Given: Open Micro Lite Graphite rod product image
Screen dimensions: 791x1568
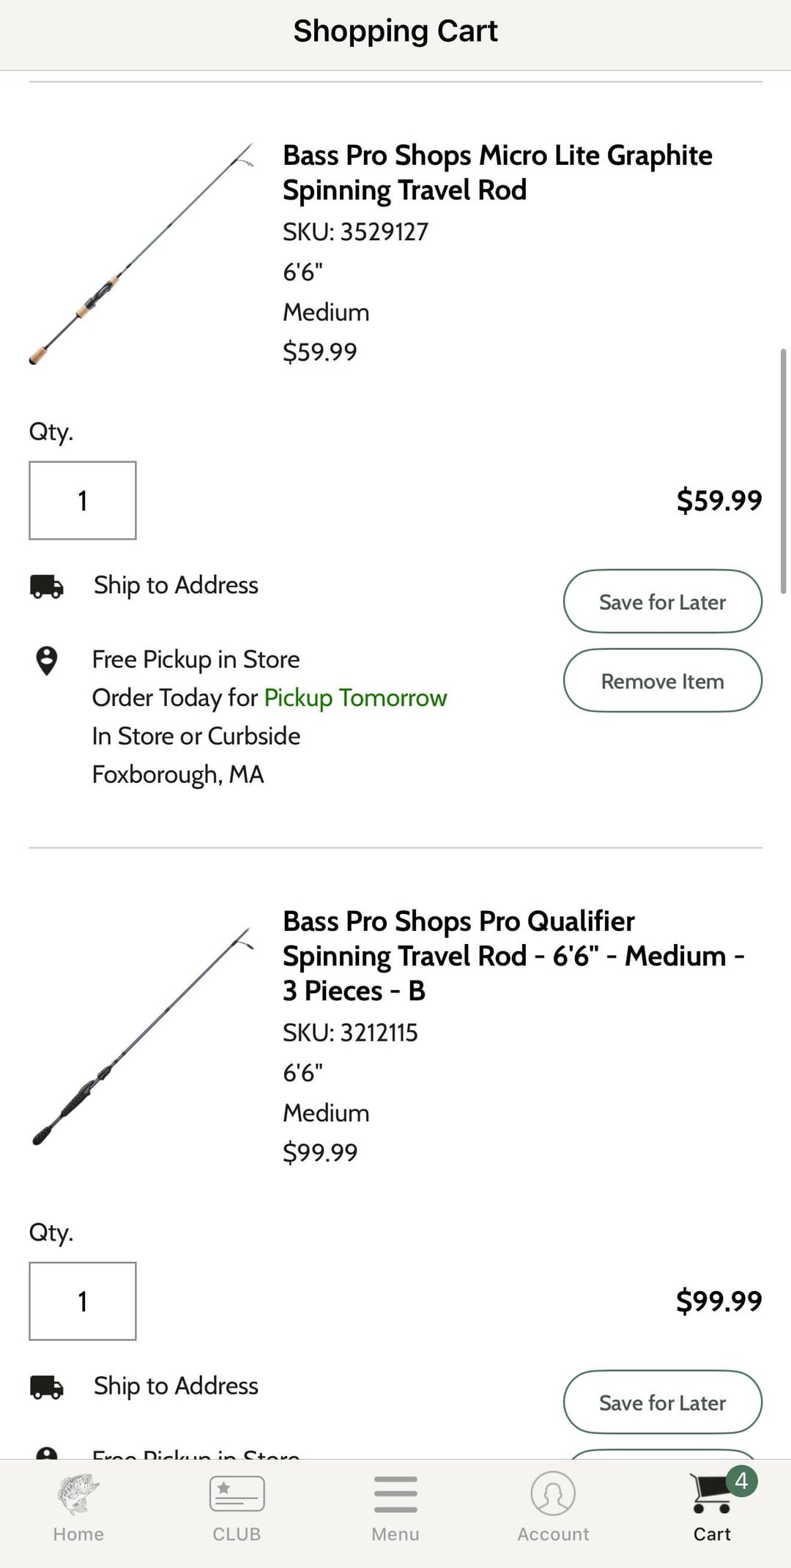Looking at the screenshot, I should [141, 253].
